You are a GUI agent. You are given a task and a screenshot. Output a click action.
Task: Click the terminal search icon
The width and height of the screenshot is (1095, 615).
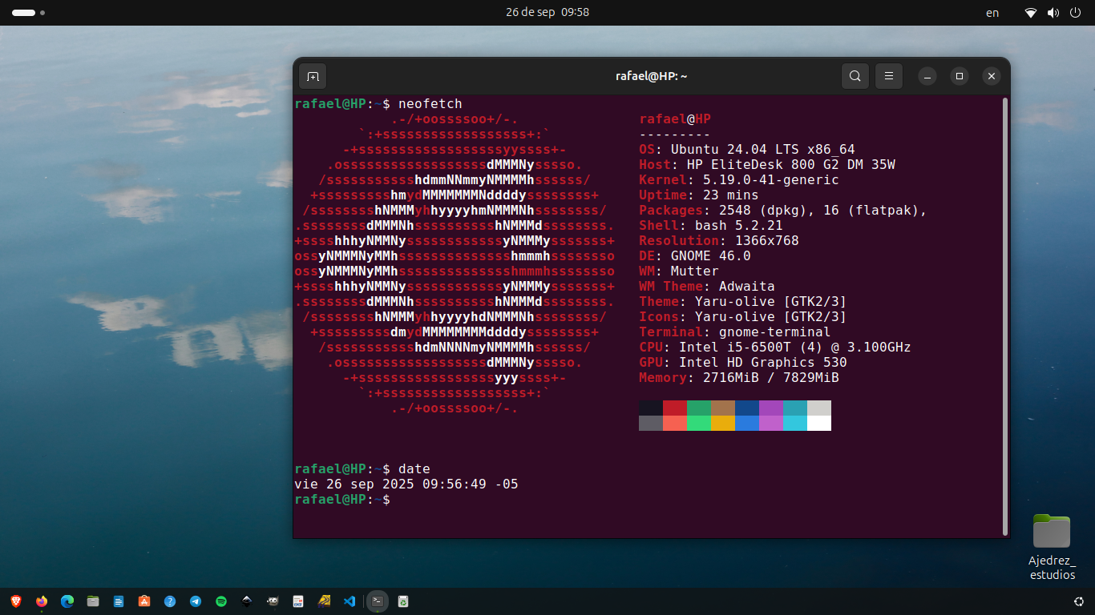[855, 76]
